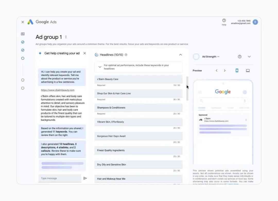The width and height of the screenshot is (278, 201).
Task: Edit the Gorgeous Hair Days Await headline
Action: click(x=138, y=136)
